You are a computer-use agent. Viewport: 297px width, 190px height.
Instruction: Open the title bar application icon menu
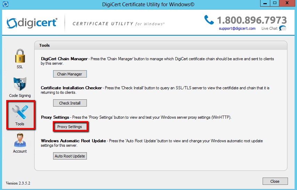pos(5,4)
